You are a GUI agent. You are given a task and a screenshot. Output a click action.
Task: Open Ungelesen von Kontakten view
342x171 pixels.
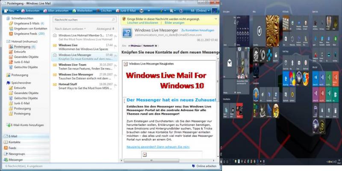[x=28, y=29]
